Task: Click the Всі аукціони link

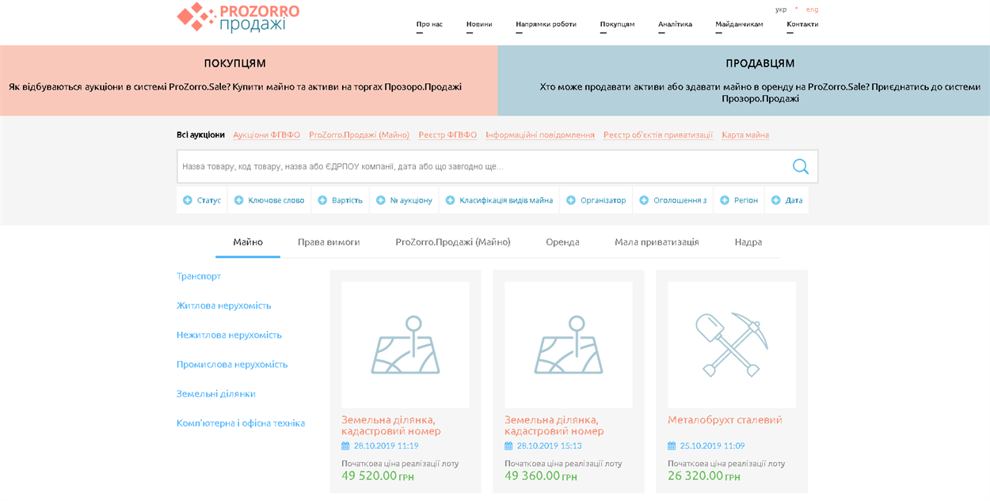Action: tap(200, 135)
